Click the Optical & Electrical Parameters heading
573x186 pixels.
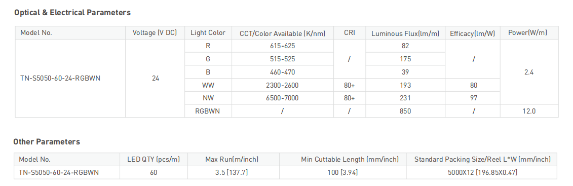pos(72,13)
